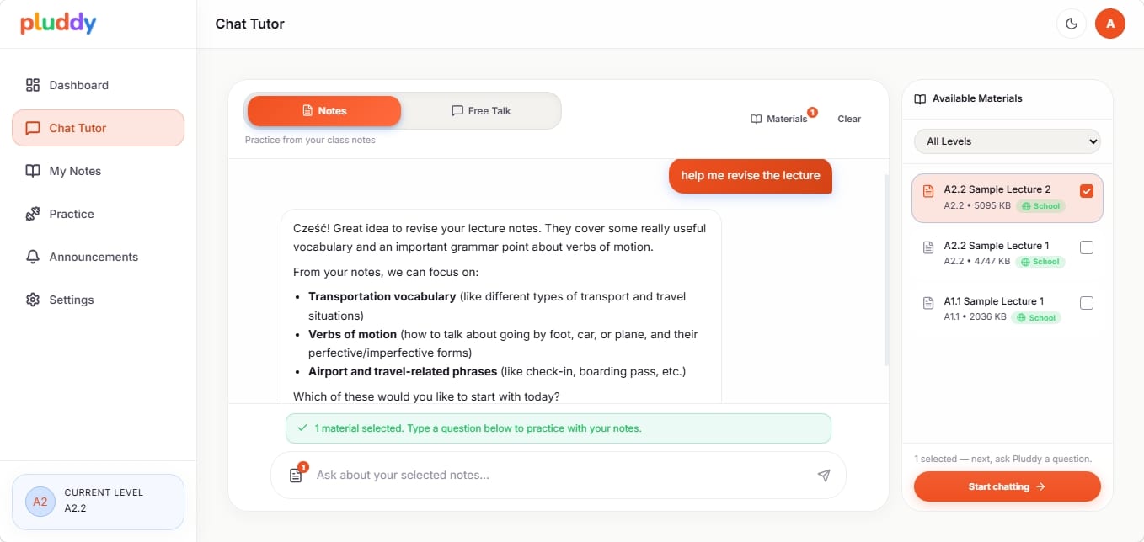Open the user avatar menu

coord(1110,24)
